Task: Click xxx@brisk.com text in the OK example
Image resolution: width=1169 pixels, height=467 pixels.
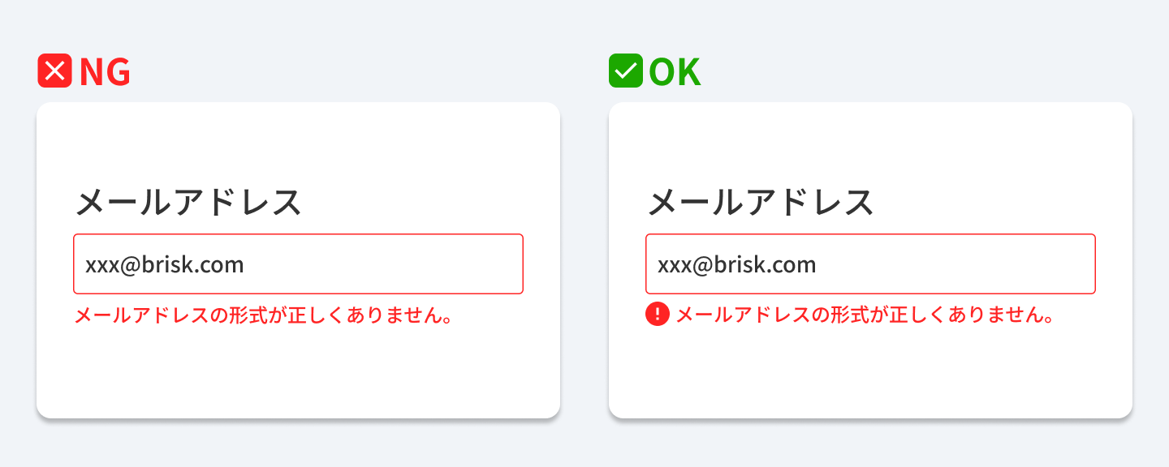Action: tap(737, 265)
